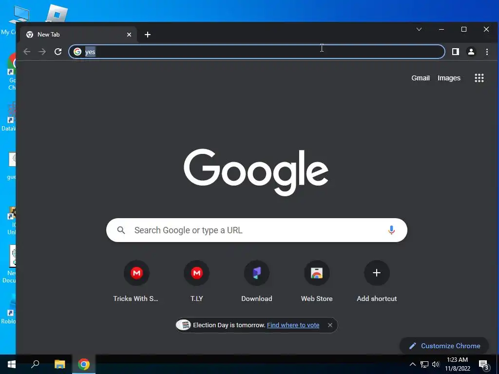Go back using the back arrow

coord(27,52)
